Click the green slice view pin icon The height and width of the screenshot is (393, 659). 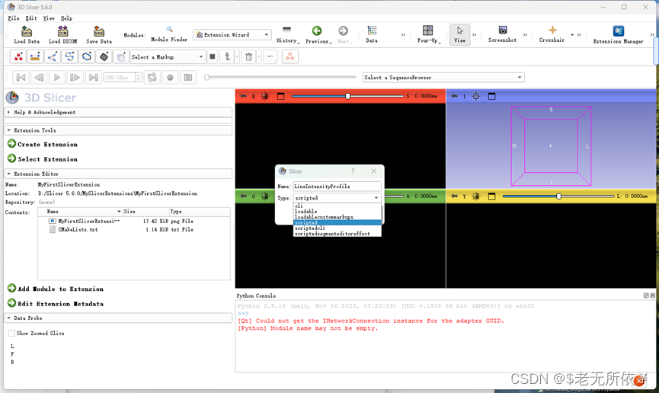coord(243,196)
